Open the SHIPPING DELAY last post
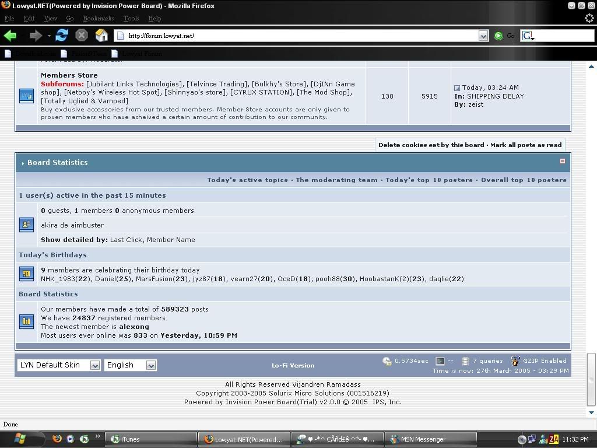This screenshot has width=597, height=448. pos(496,96)
